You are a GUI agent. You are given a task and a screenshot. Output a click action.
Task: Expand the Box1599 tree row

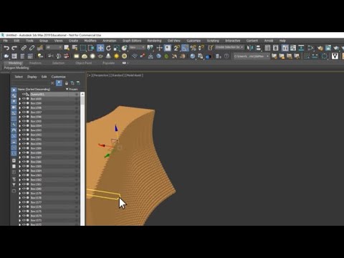pos(20,103)
